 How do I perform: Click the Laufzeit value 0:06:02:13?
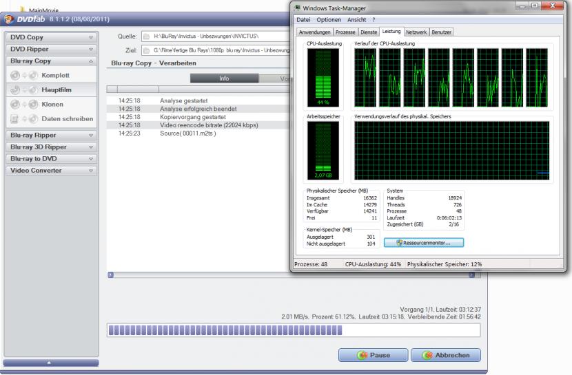(449, 217)
